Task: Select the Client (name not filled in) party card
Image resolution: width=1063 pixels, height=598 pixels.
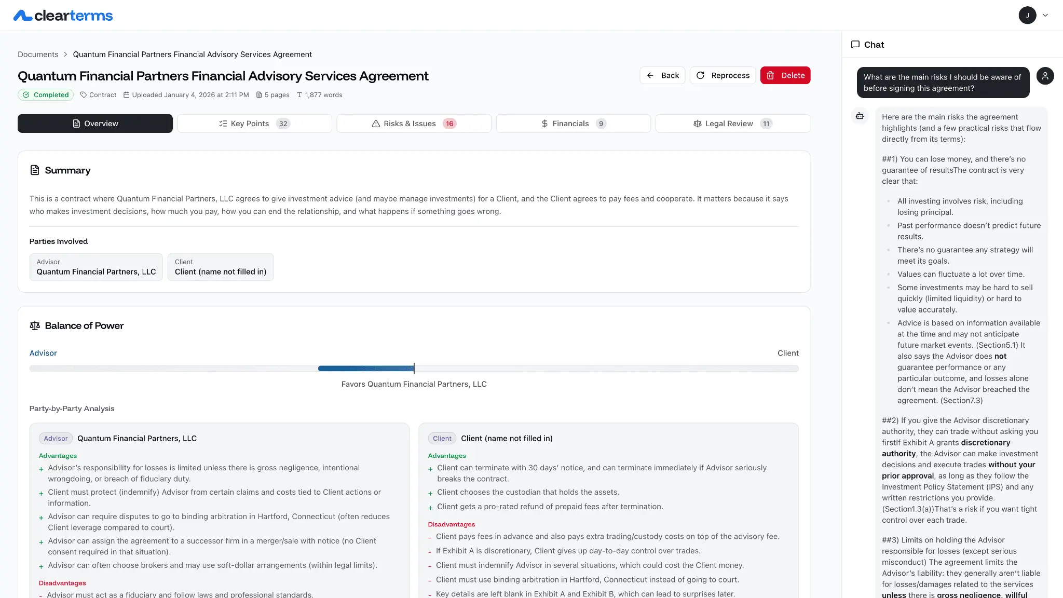Action: 221,267
